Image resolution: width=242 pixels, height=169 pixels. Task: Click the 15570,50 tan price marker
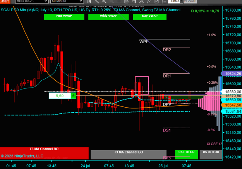pyautogui.click(x=232, y=96)
